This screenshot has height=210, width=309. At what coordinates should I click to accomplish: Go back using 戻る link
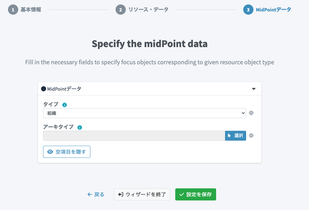pyautogui.click(x=96, y=194)
